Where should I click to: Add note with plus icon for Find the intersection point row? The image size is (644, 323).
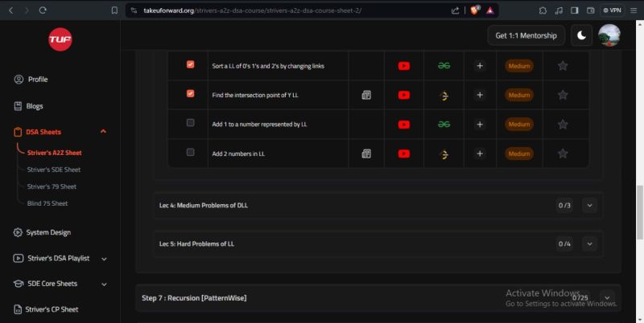coord(479,95)
